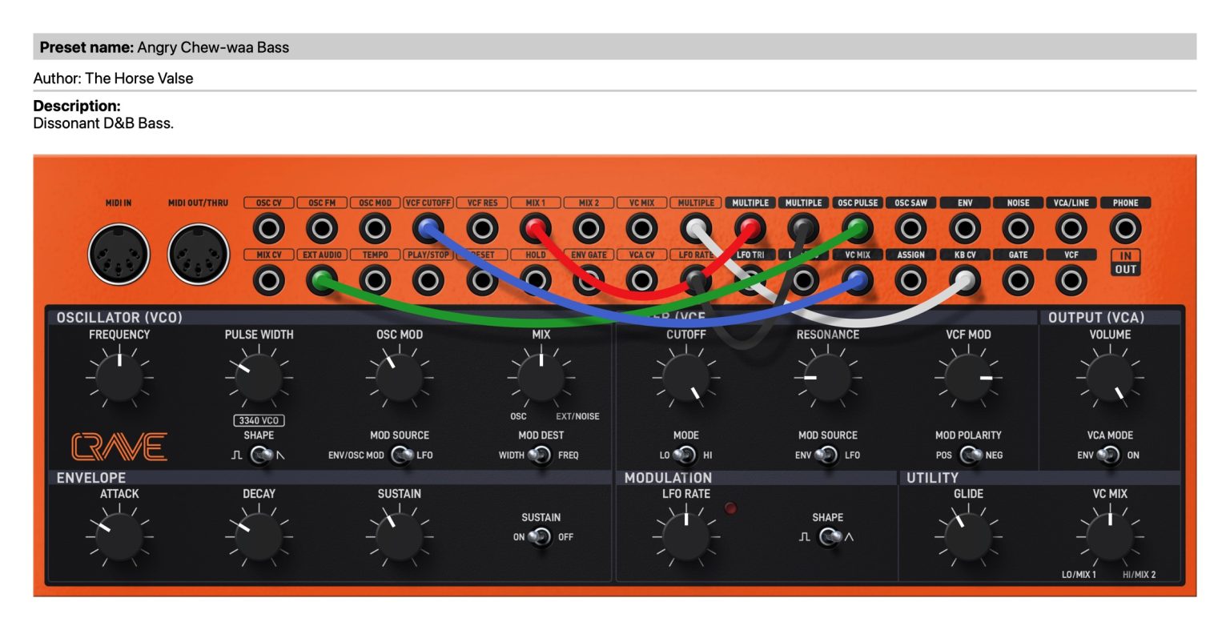
Task: Adjust the GLIDE knob in Utility
Action: 968,536
